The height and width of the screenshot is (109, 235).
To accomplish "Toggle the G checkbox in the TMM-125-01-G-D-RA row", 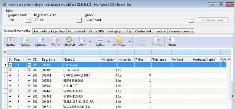I will point(10,102).
